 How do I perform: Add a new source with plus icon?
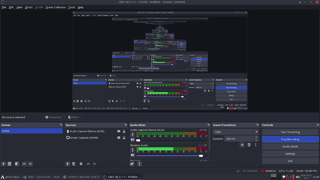[67, 164]
